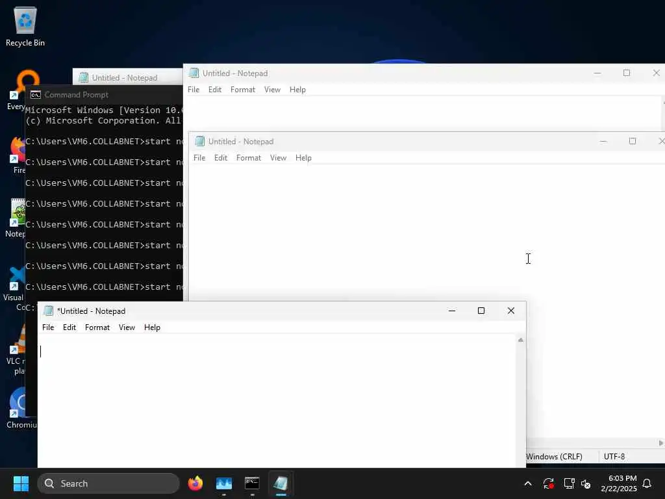Click the UTF-8 status bar entry
665x499 pixels.
pos(614,457)
